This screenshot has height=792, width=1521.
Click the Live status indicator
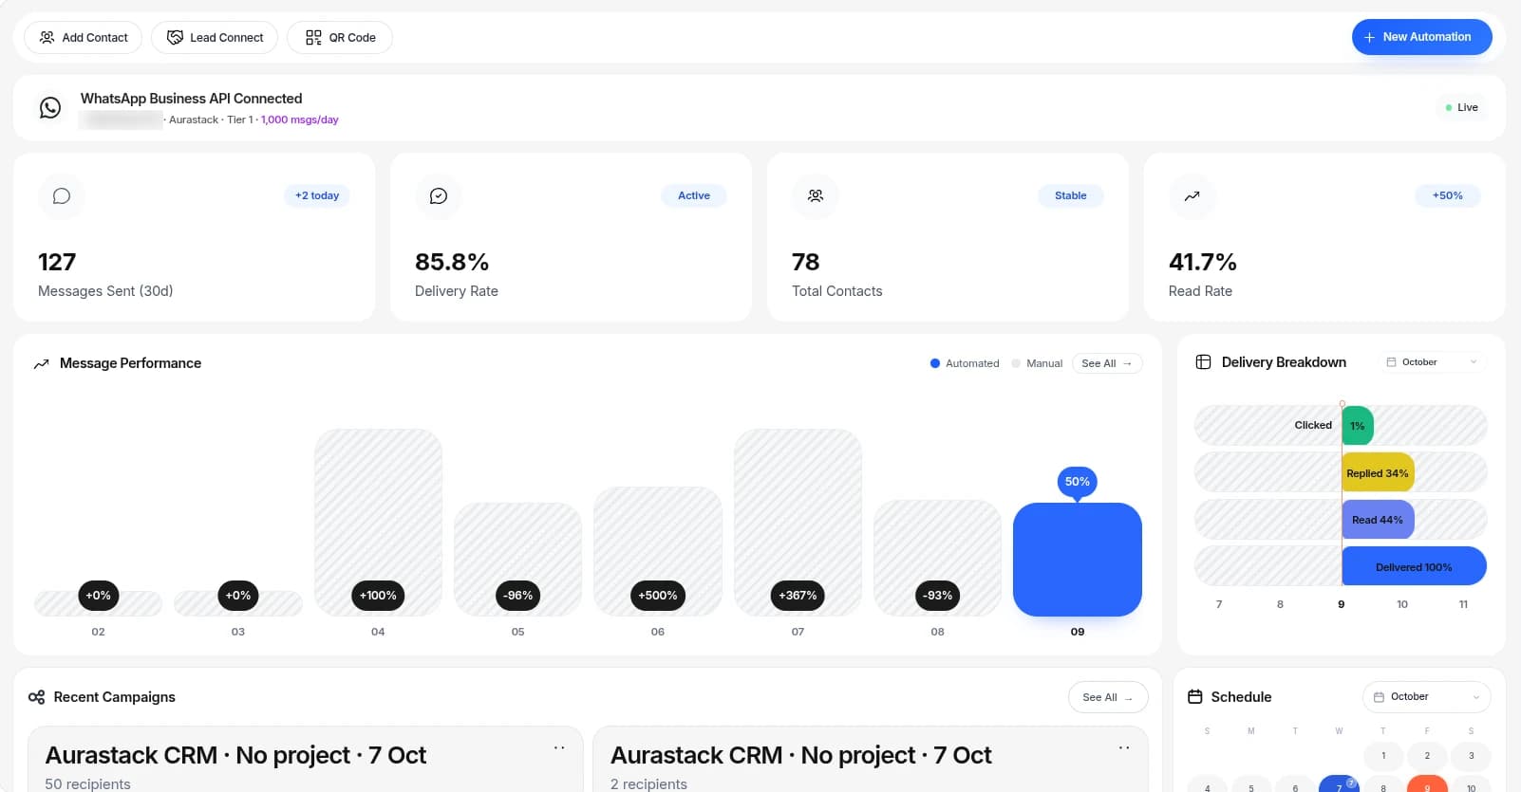tap(1461, 107)
